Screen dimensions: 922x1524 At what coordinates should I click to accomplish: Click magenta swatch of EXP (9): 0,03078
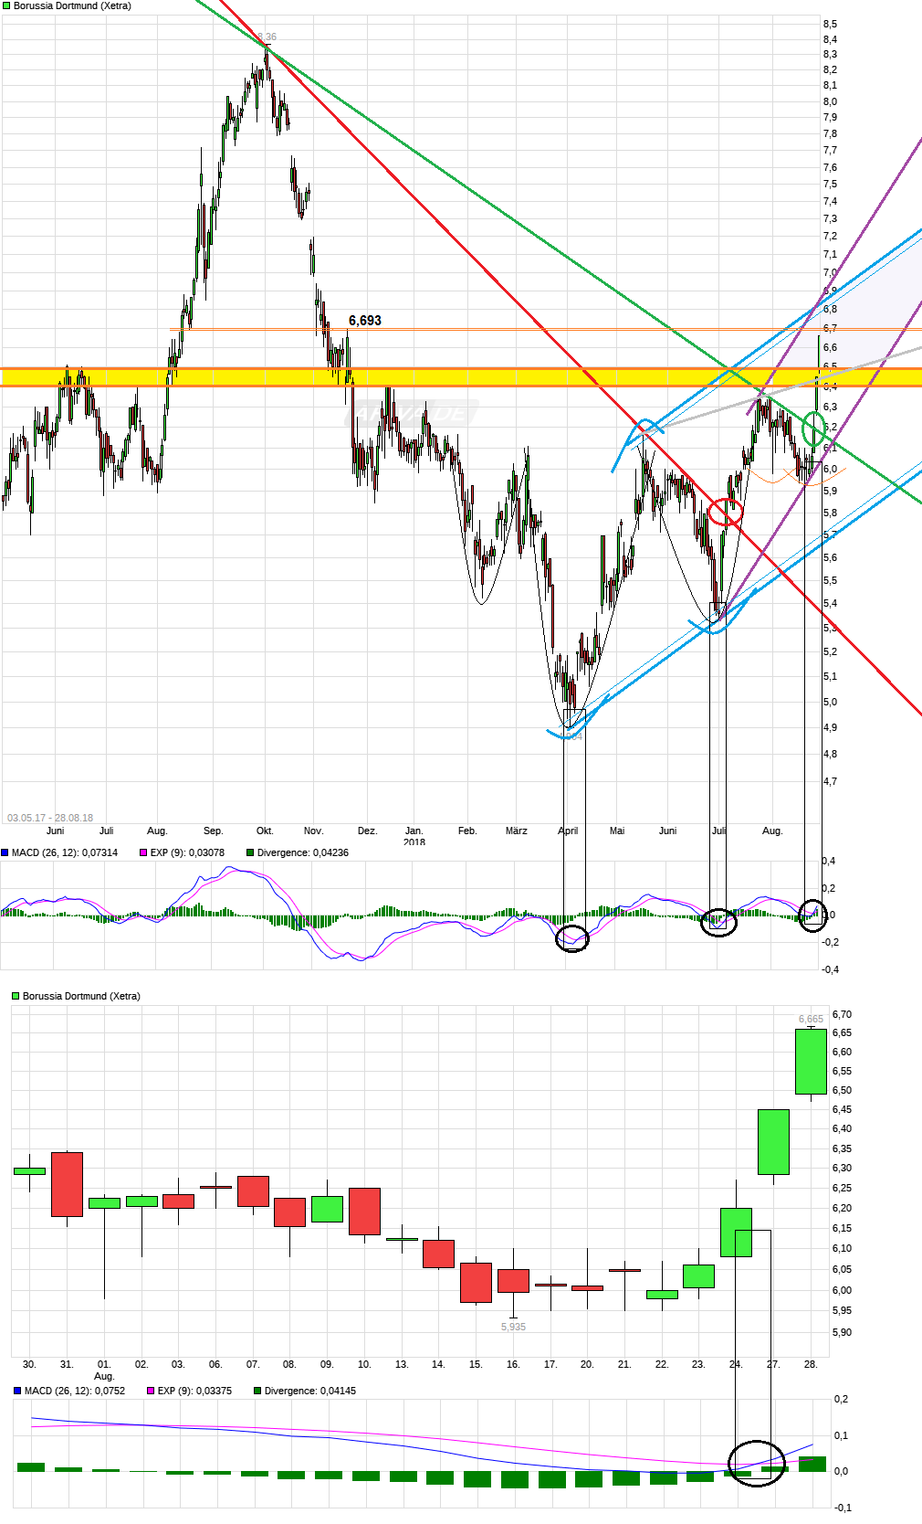[143, 852]
